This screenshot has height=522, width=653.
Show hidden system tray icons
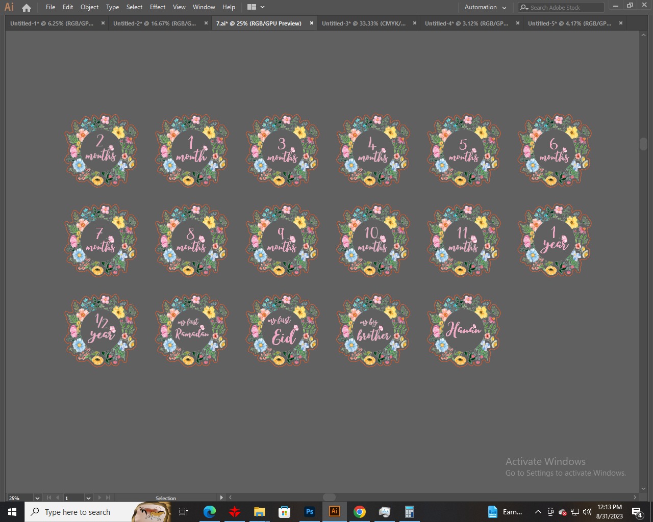click(x=538, y=512)
